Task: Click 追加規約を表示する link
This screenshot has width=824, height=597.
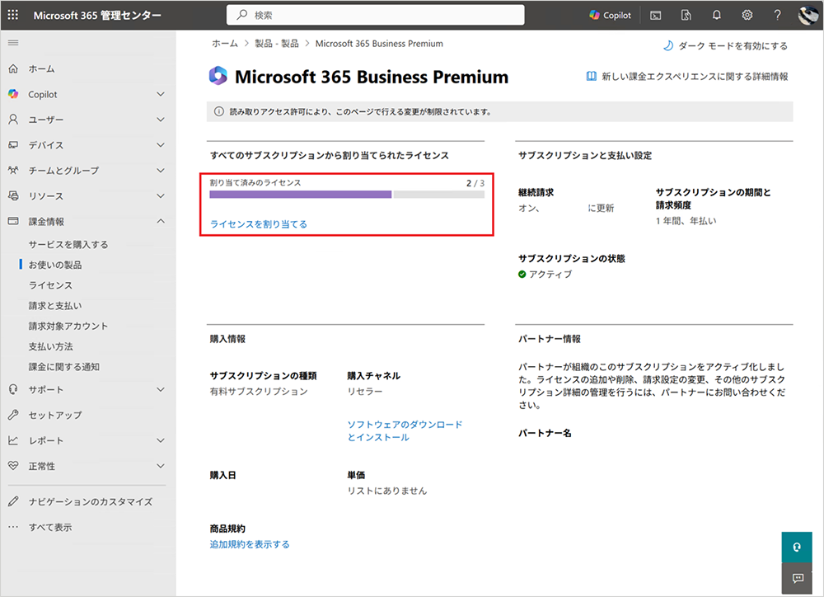Action: [250, 544]
